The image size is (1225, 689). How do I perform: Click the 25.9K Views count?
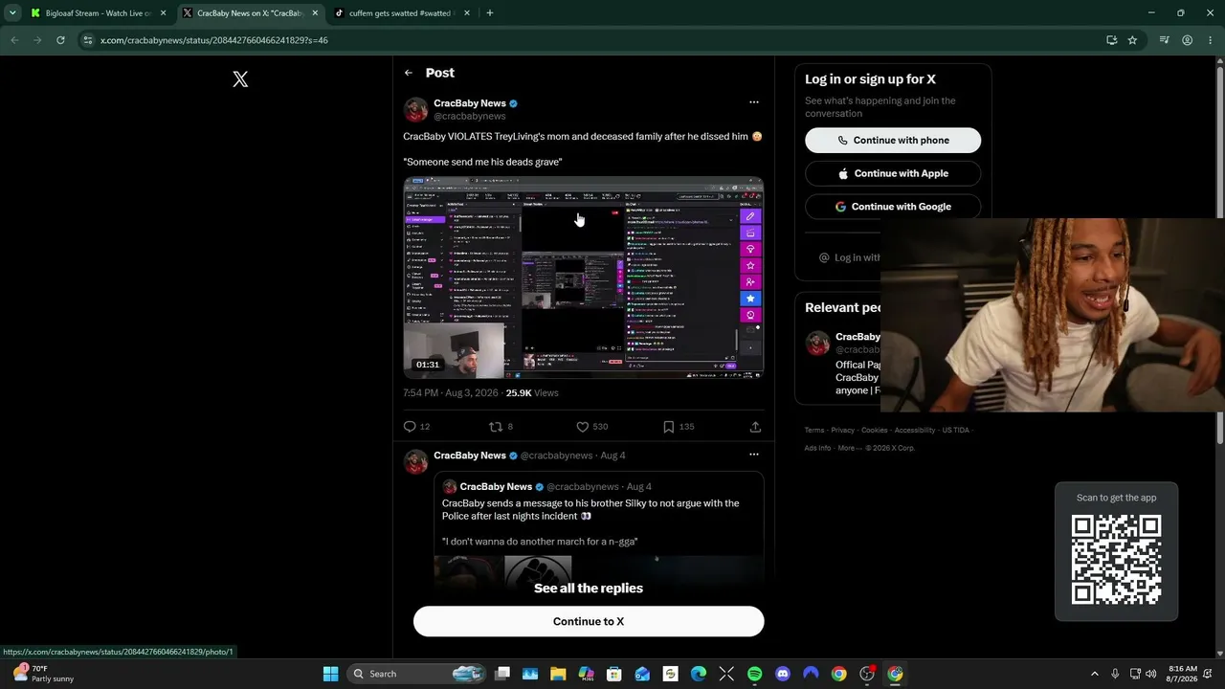pyautogui.click(x=532, y=393)
